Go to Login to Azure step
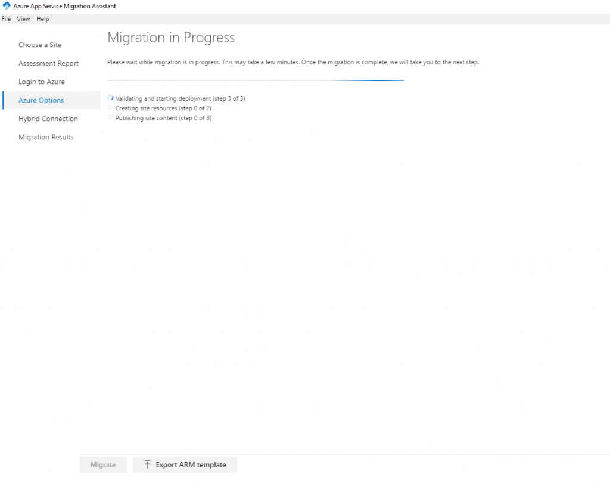Viewport: 610px width, 484px height. coord(42,82)
